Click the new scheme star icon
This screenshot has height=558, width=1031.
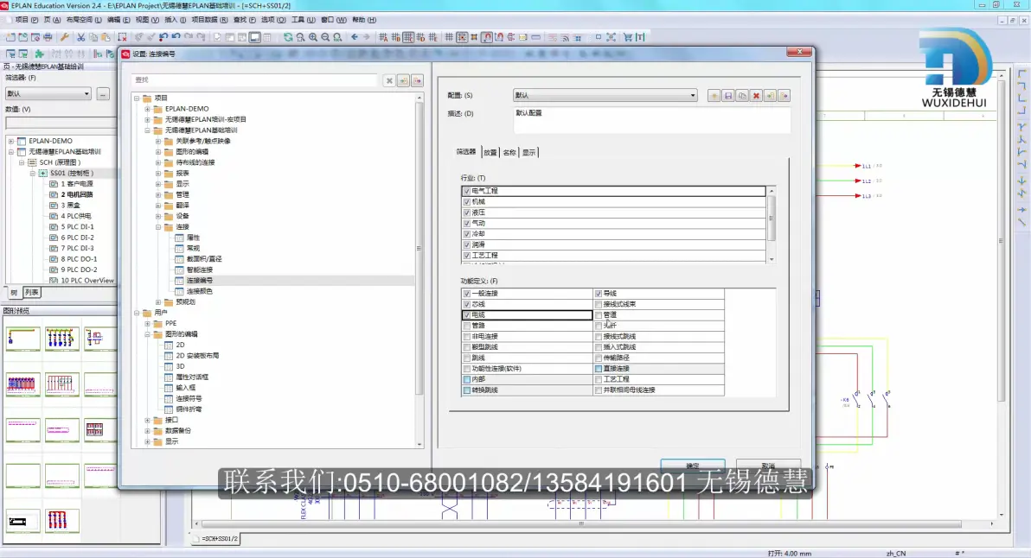pyautogui.click(x=714, y=96)
